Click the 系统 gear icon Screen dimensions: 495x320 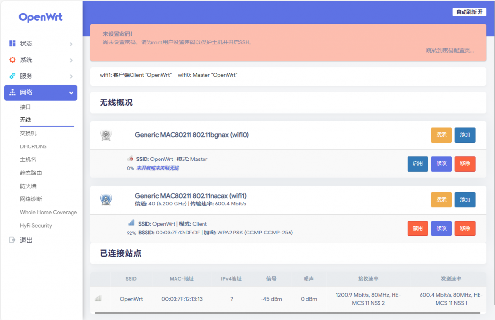(12, 59)
